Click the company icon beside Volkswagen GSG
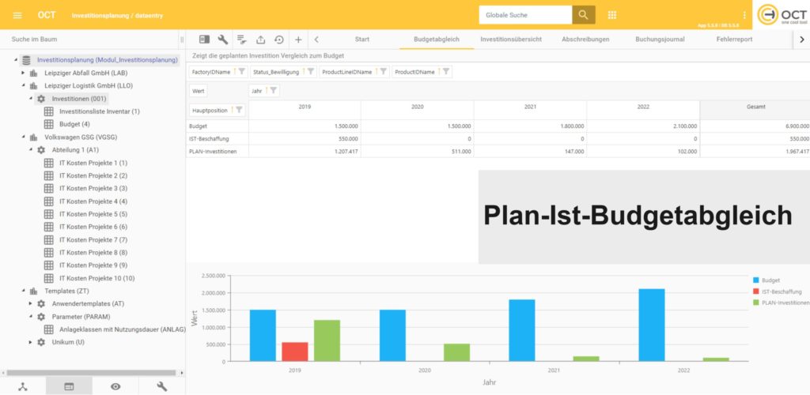 [33, 137]
